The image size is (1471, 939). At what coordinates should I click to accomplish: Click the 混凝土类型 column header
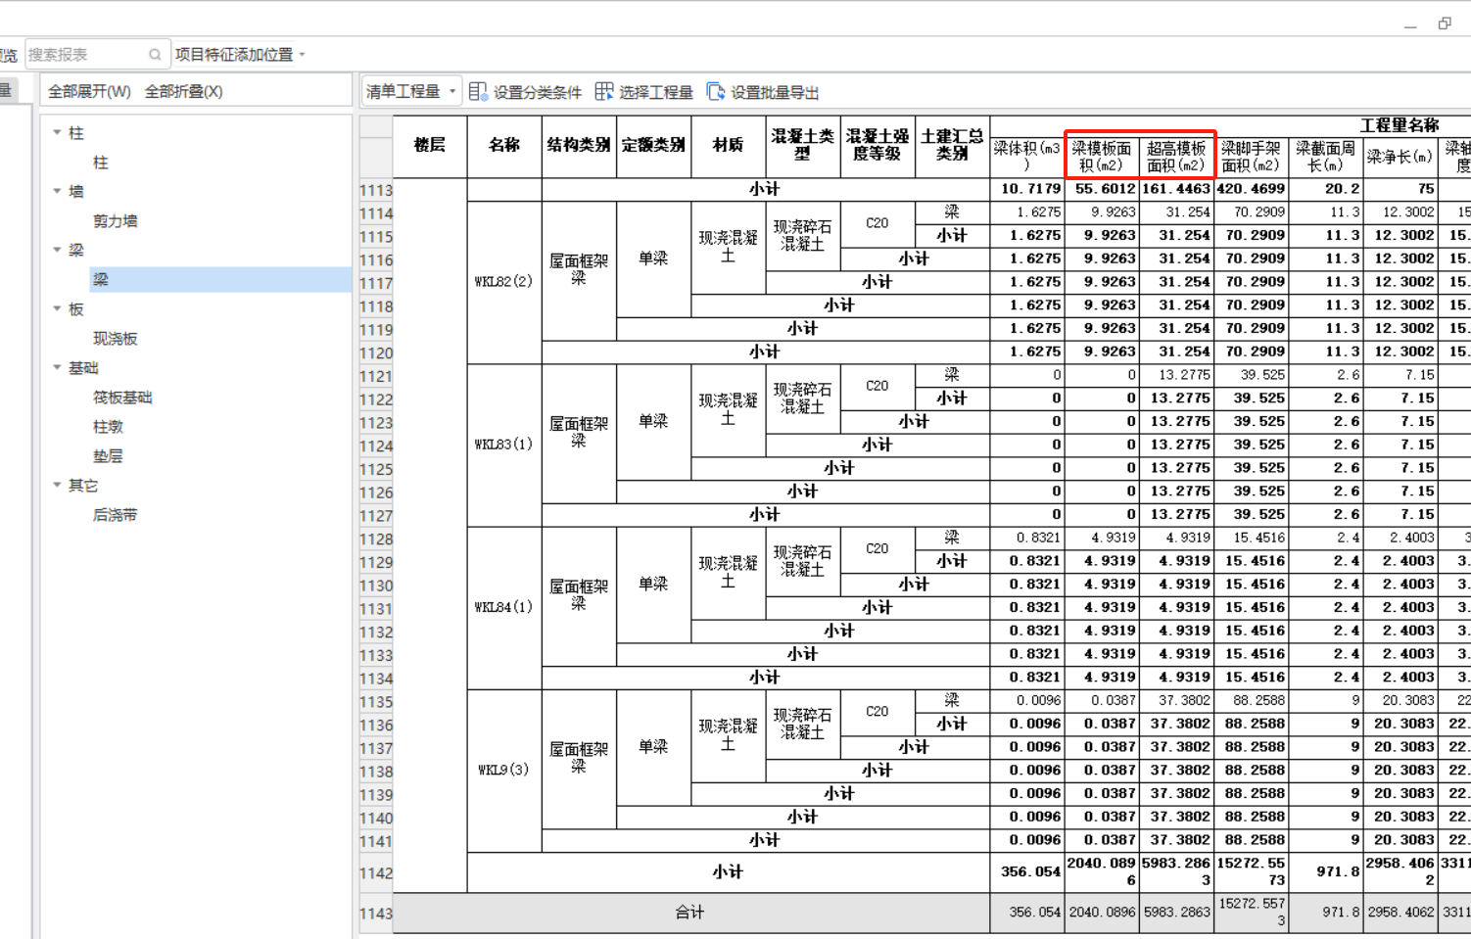[802, 146]
